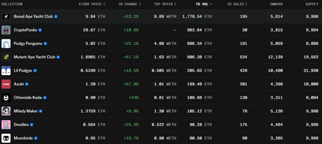Select the red Azuki logo icon

coord(6,84)
